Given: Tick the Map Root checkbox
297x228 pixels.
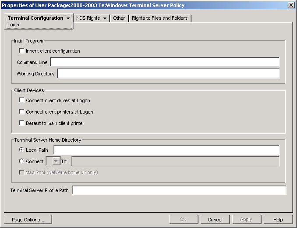Looking at the screenshot, I should click(21, 172).
